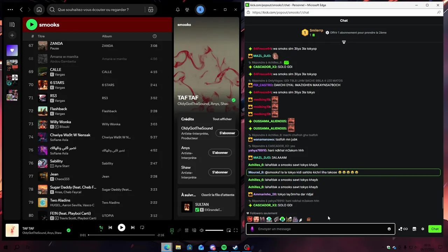Screen dimensions: 448x252
Task: Mute Spotify volume speaker icon
Action: (202, 230)
